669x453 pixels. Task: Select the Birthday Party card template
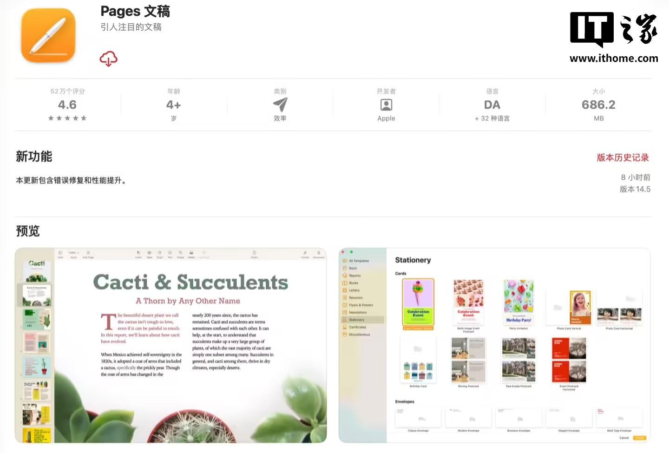(518, 302)
